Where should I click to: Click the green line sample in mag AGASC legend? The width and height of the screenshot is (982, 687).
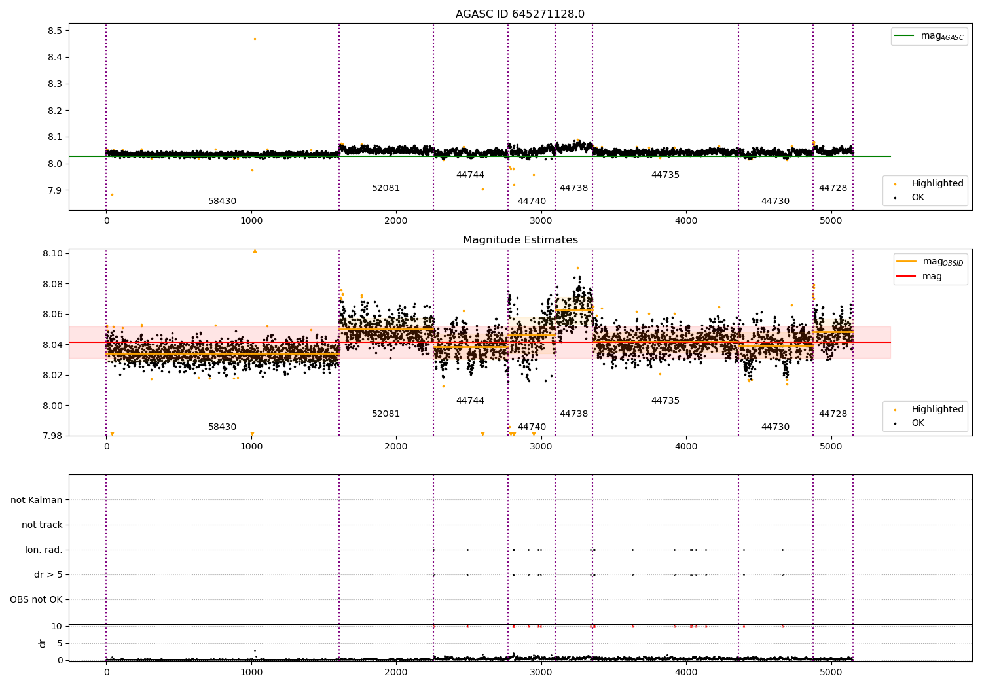pyautogui.click(x=905, y=36)
